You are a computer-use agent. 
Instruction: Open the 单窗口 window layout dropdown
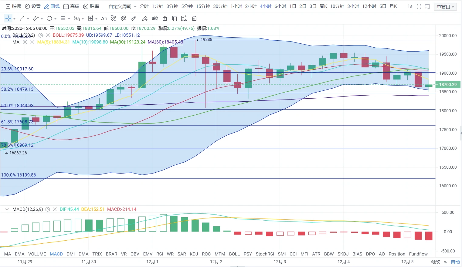point(445,7)
